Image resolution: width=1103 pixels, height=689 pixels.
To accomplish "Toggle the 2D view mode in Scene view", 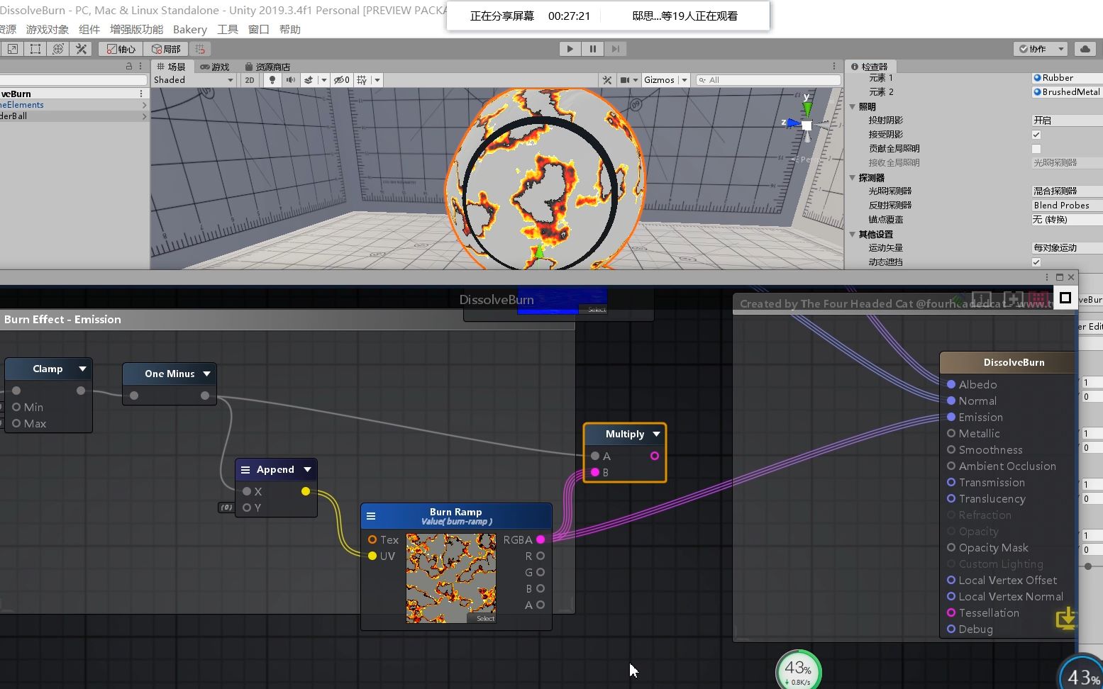I will [x=250, y=79].
